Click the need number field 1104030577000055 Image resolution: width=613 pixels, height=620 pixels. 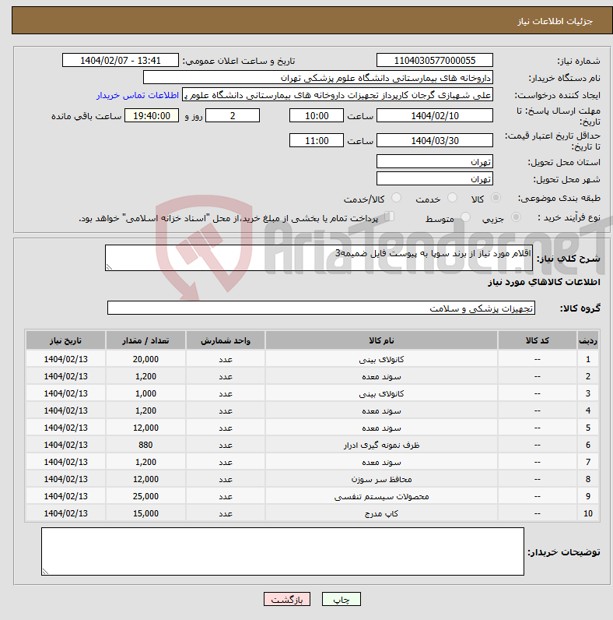[435, 61]
